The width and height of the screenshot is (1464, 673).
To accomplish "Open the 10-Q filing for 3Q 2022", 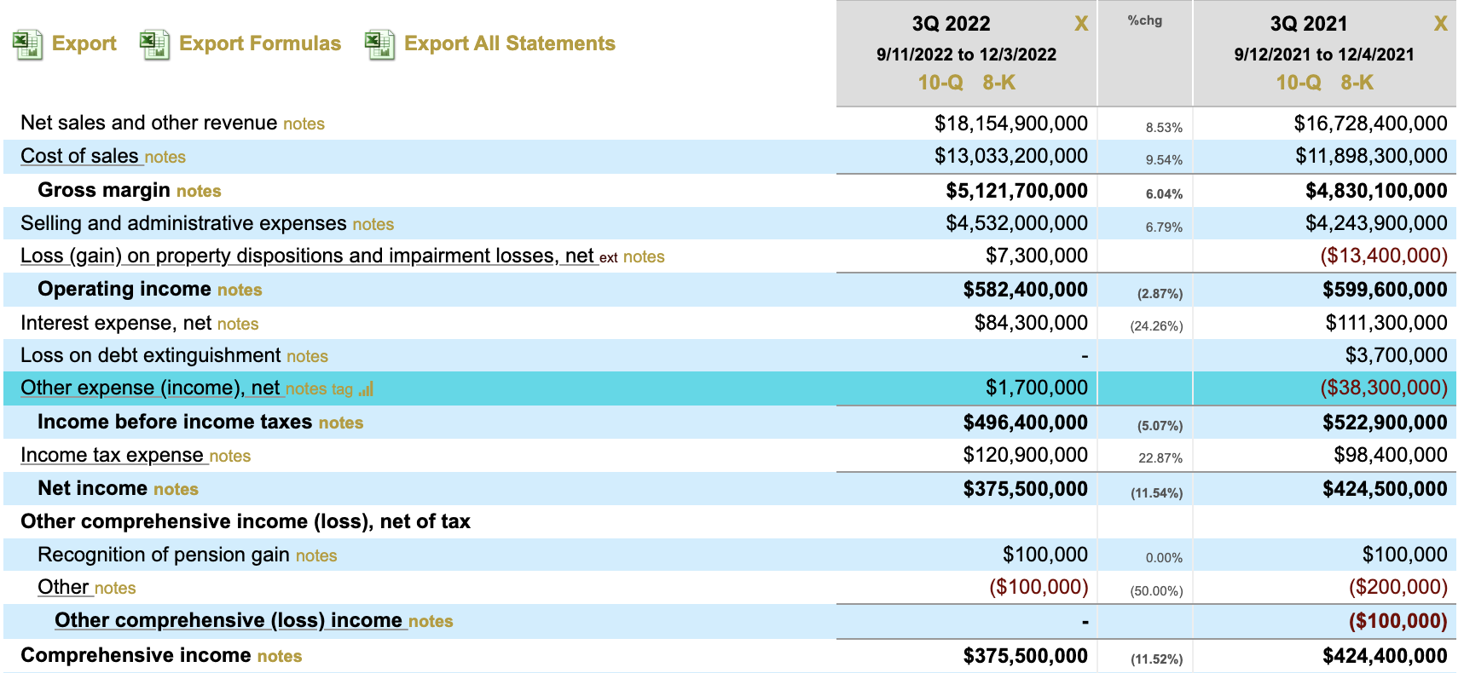I will pos(940,83).
